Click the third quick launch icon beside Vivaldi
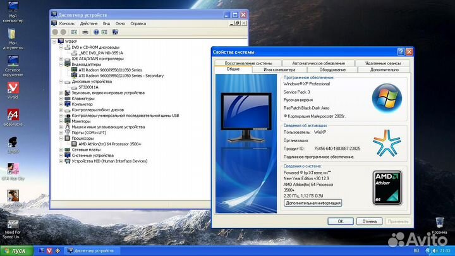 [x=58, y=250]
